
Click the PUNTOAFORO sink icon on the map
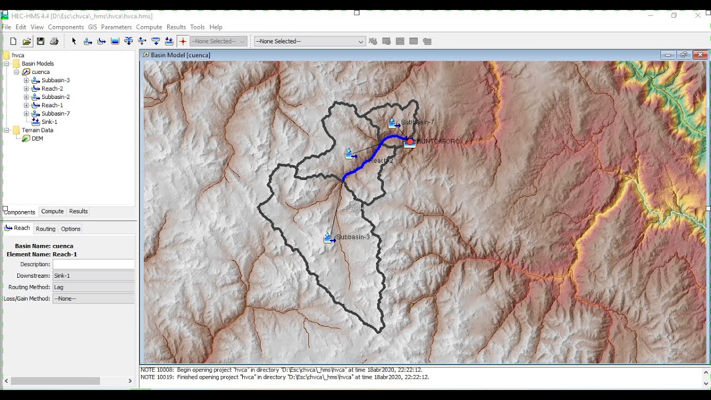[410, 142]
